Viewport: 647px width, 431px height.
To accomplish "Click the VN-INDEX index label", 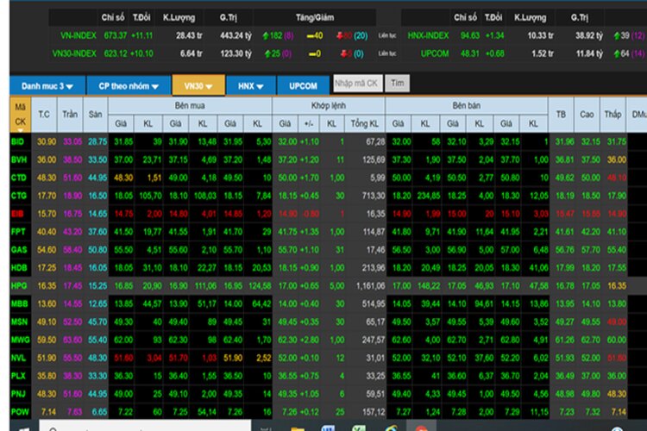I will 78,36.
